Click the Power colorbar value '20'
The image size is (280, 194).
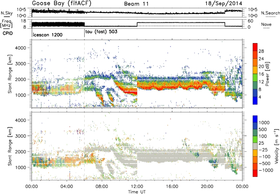261,67
